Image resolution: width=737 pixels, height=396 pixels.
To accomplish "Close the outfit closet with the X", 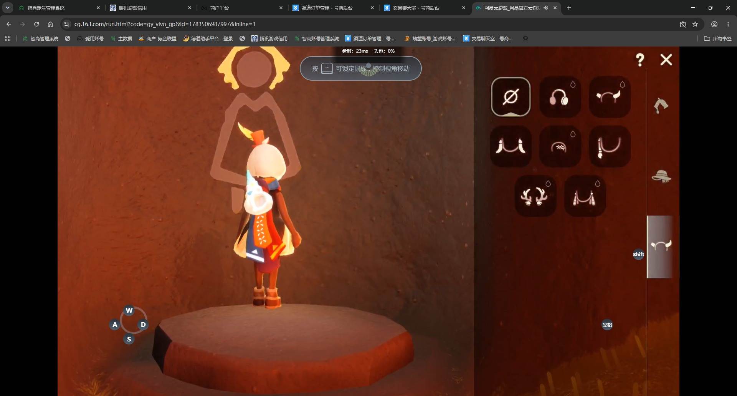I will [666, 60].
